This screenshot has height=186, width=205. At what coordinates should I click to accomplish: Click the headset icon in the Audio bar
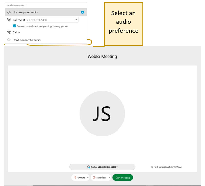pyautogui.click(x=88, y=167)
